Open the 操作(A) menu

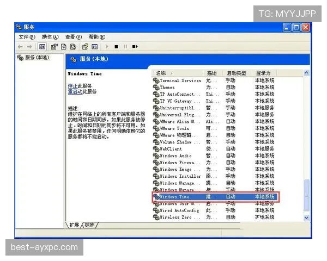pyautogui.click(x=50, y=37)
